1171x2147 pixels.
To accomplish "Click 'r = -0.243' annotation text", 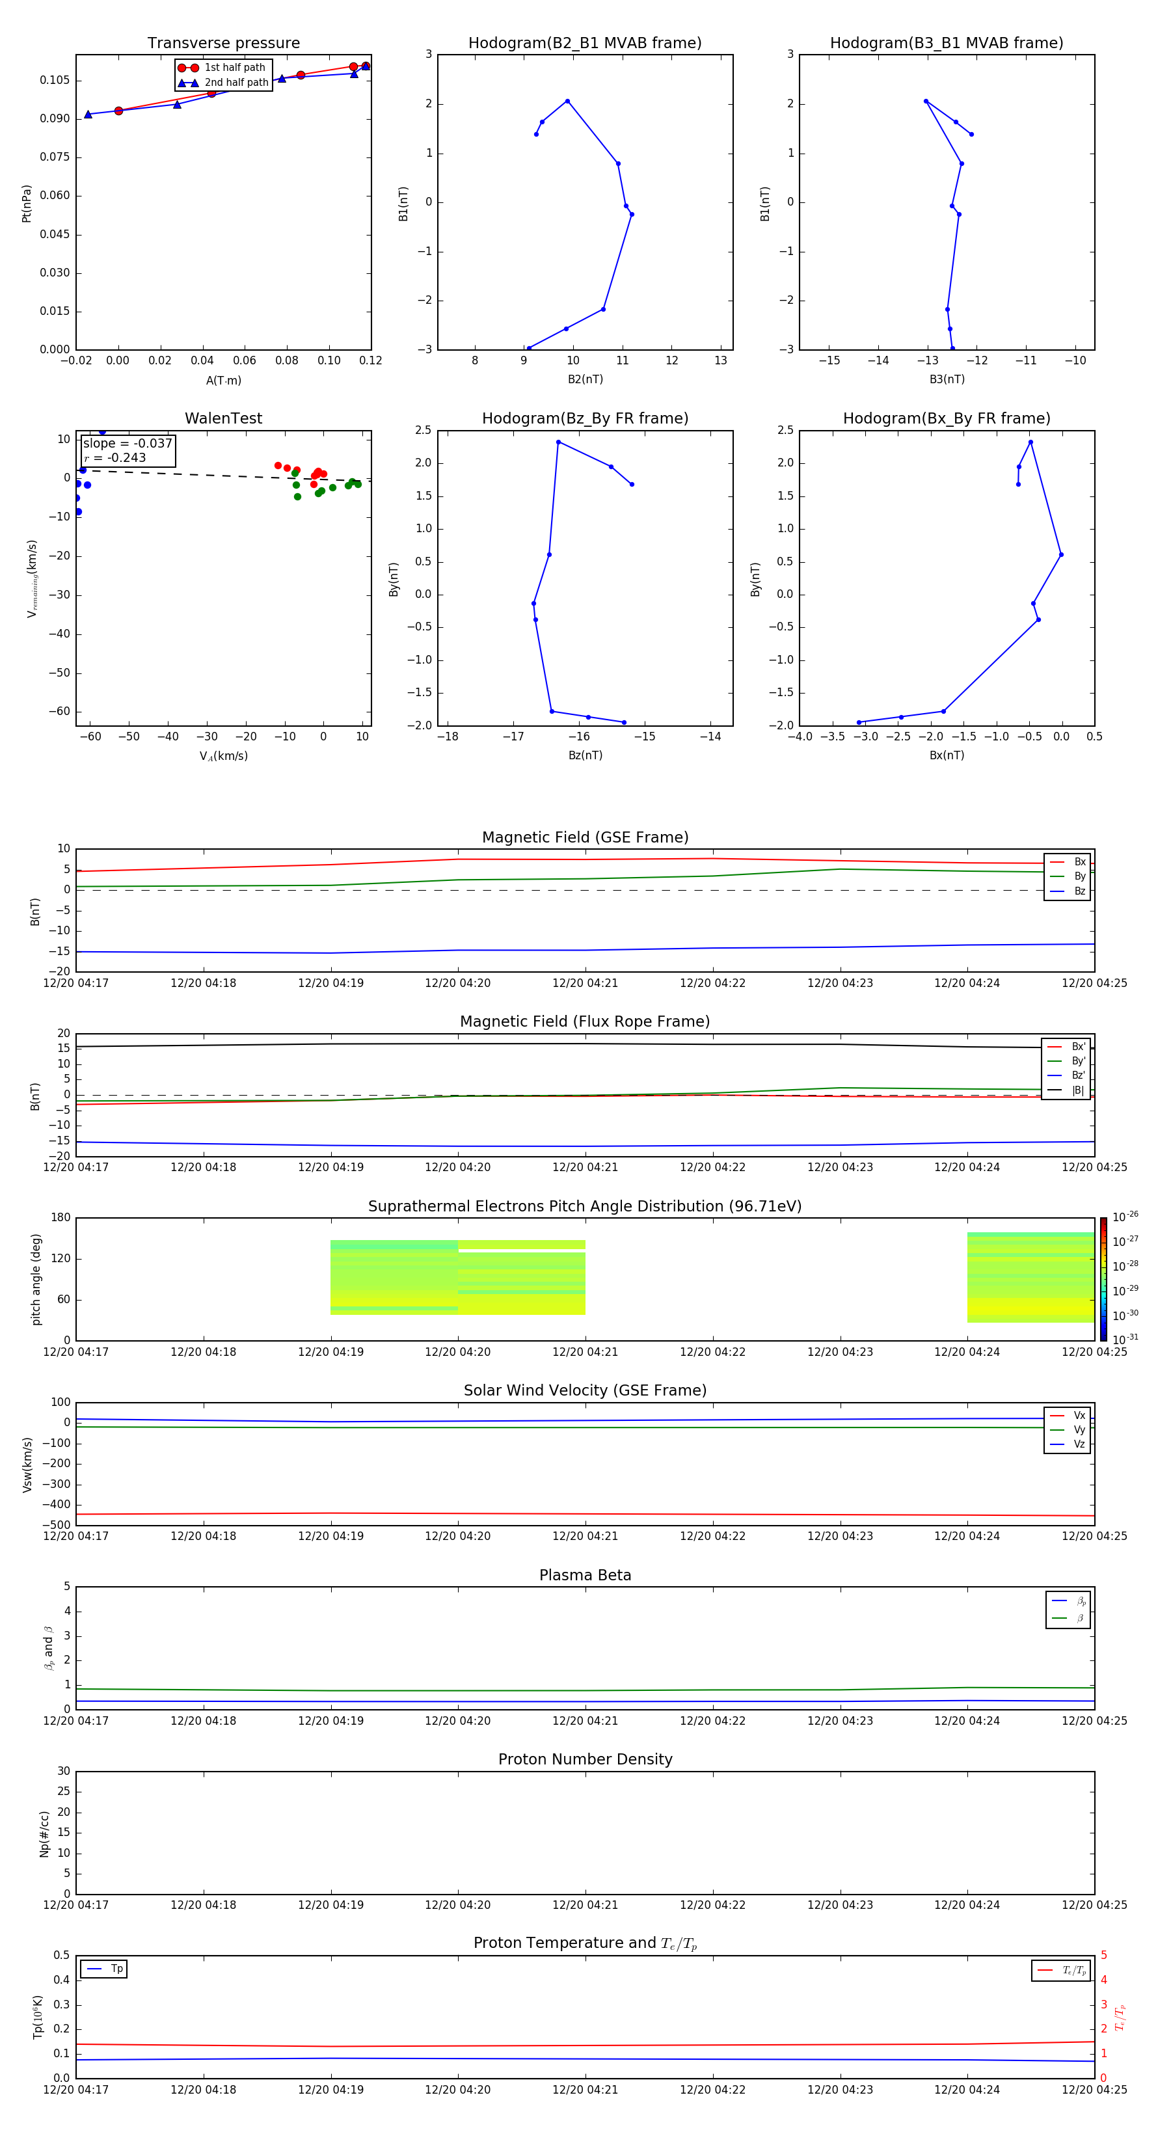I will [x=115, y=457].
